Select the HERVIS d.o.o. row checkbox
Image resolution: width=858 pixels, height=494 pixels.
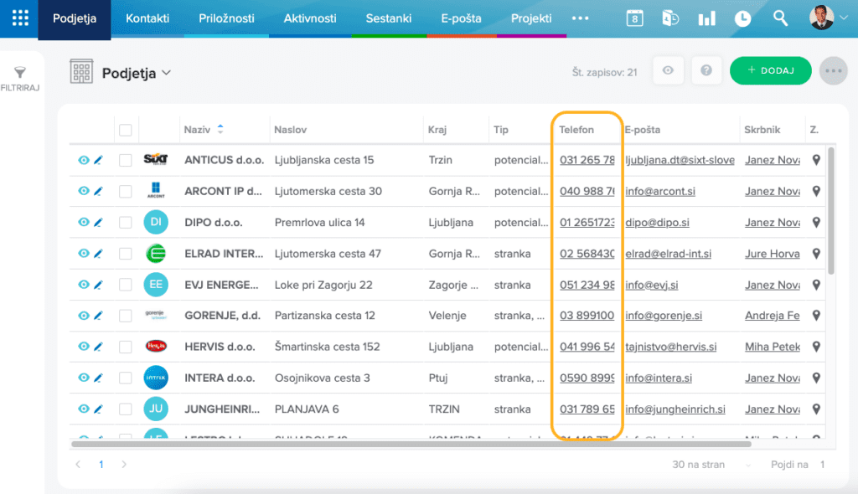pos(126,347)
